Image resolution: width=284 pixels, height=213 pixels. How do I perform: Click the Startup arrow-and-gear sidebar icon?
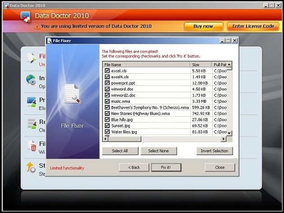[x=32, y=167]
